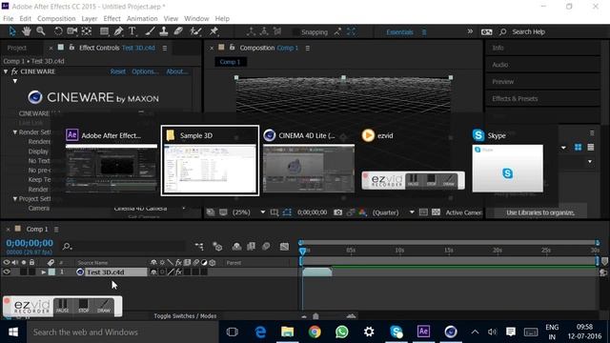610x343 pixels.
Task: Open Chrome from the Windows taskbar
Action: pyautogui.click(x=315, y=332)
